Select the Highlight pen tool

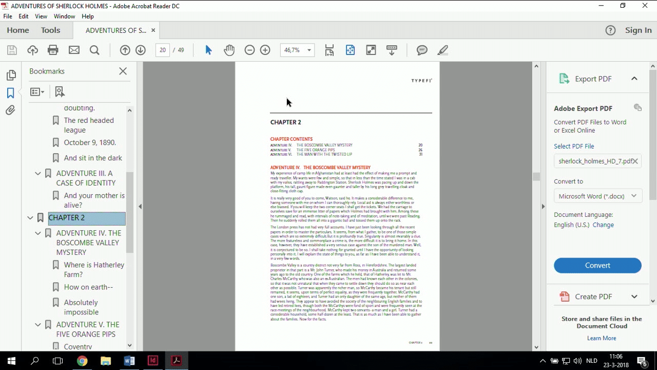pos(443,50)
